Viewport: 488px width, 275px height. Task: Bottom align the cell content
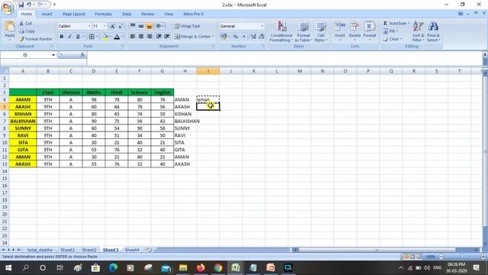coord(149,26)
